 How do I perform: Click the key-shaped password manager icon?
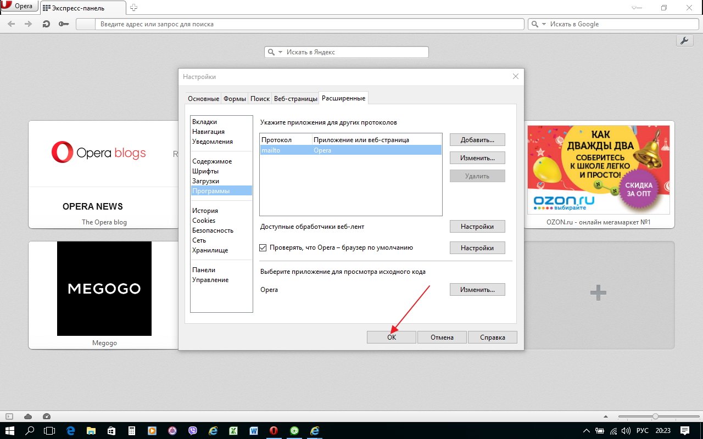pos(64,24)
